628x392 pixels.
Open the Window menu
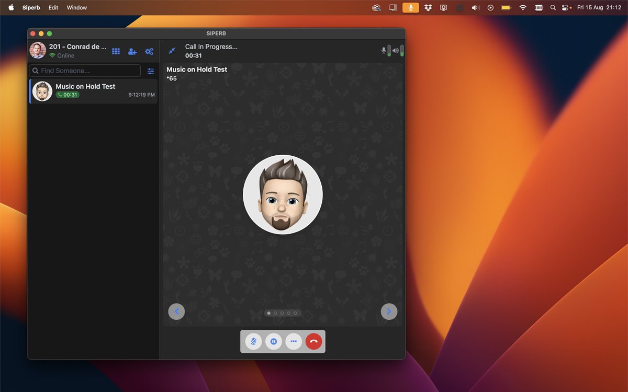77,7
